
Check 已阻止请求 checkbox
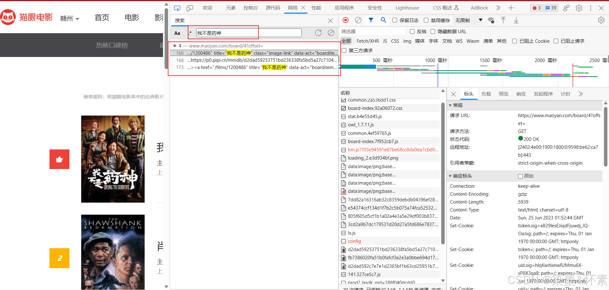pos(556,41)
